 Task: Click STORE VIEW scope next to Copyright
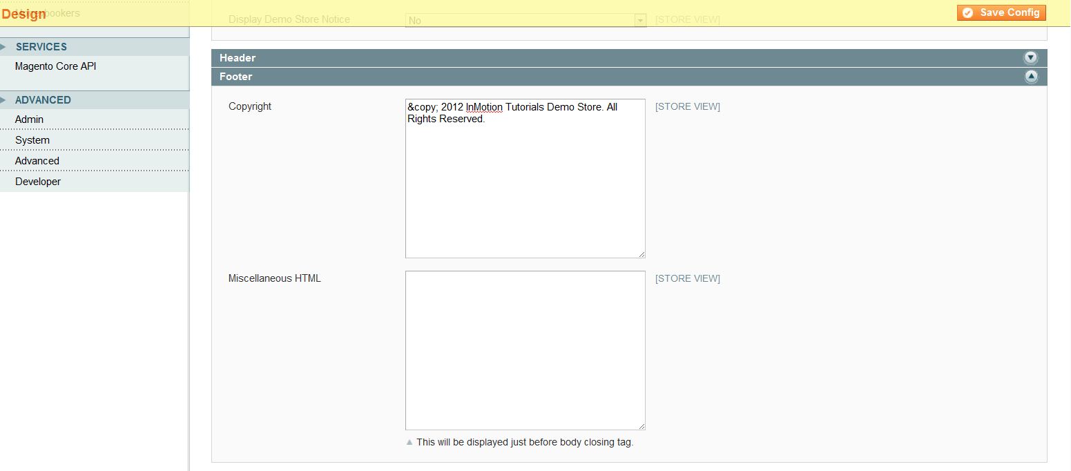pos(688,106)
